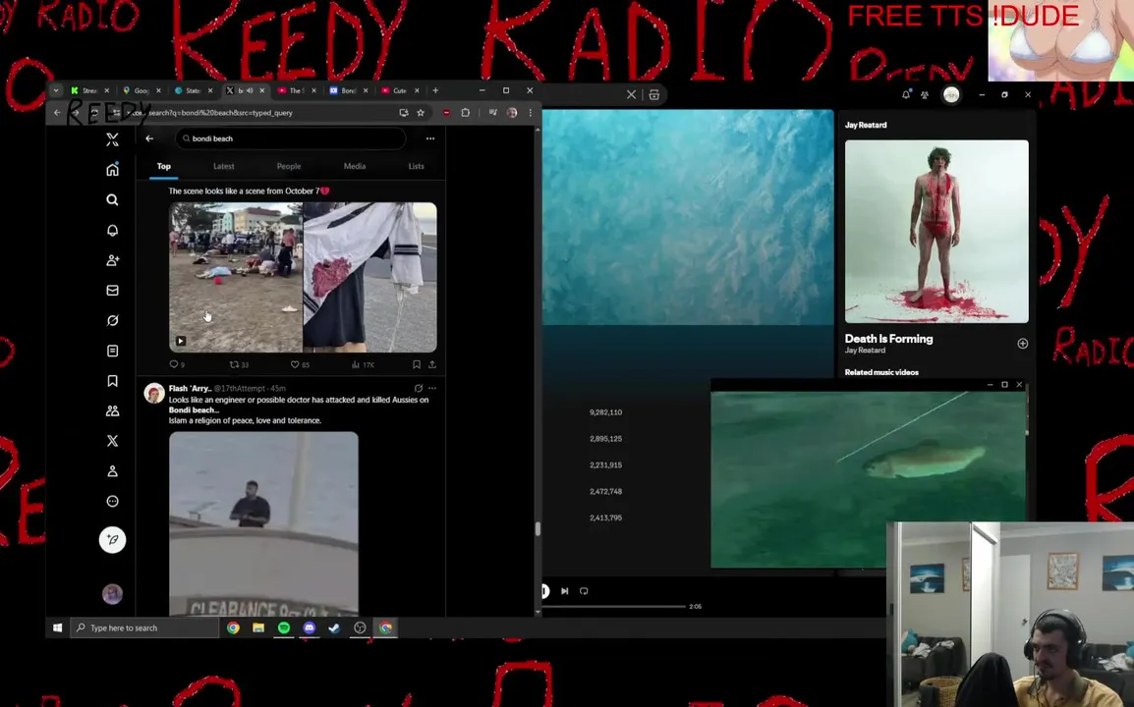Open Flash 'Arry avatar picture
Screen dimensions: 1134x707
[154, 393]
